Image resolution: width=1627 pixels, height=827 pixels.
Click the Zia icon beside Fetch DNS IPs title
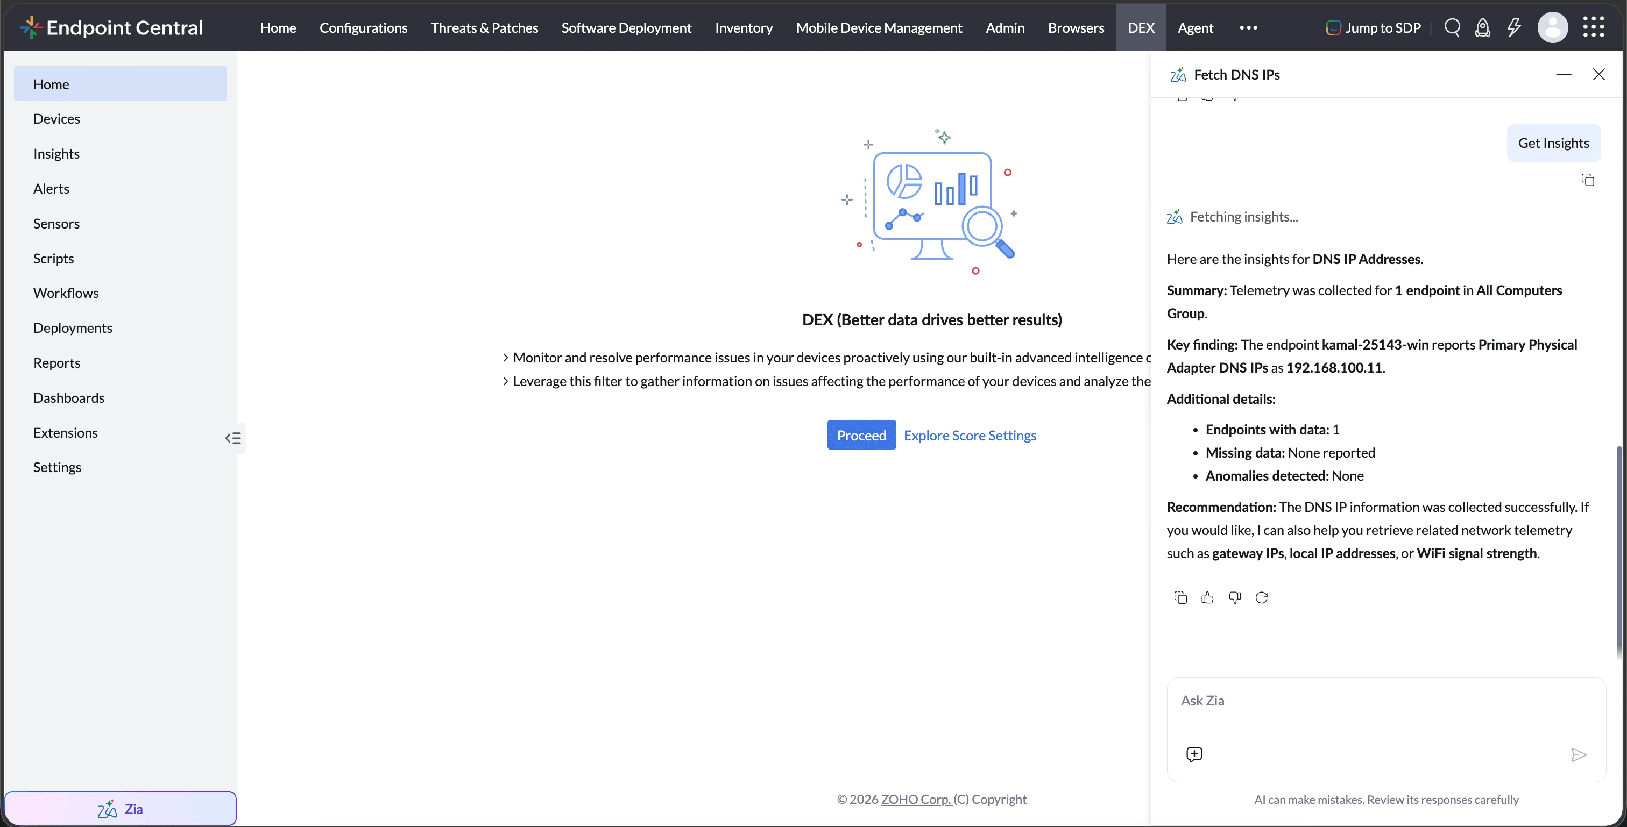click(1178, 75)
